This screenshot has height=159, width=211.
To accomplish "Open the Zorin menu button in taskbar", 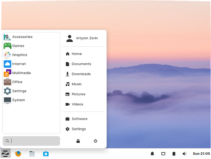I will point(6,154).
